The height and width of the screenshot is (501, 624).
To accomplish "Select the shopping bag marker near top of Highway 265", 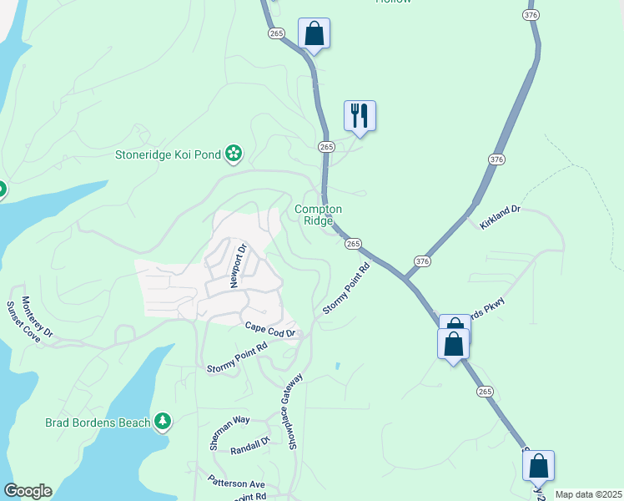I will pos(314,36).
